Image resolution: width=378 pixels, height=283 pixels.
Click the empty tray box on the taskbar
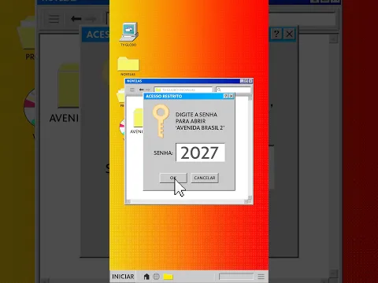pyautogui.click(x=236, y=276)
